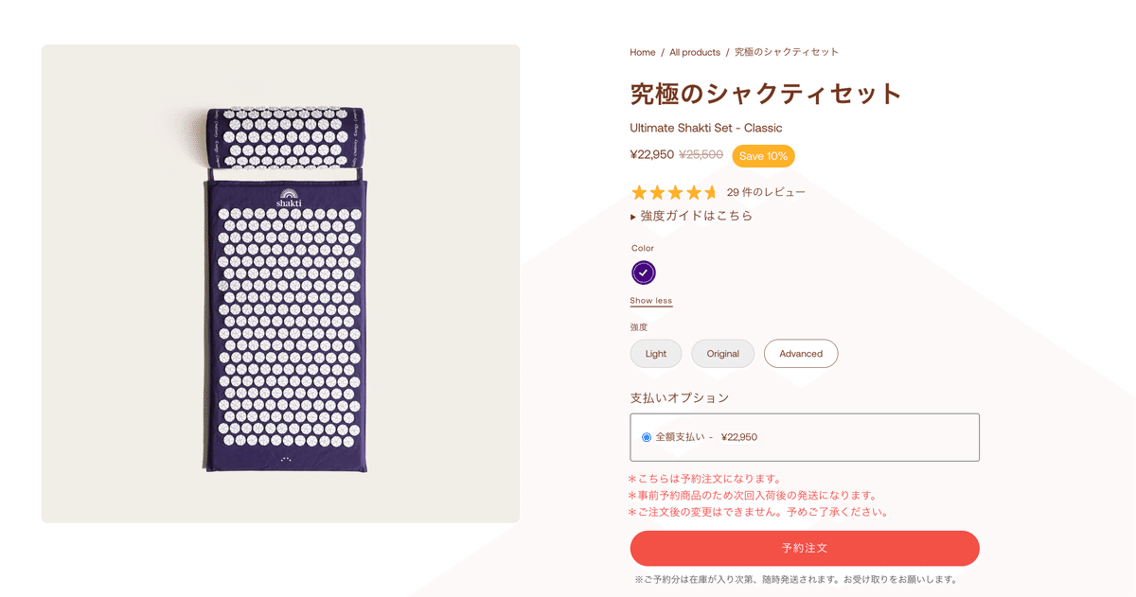Select the Original intensity option
Screen dimensions: 1136x597
pos(722,353)
